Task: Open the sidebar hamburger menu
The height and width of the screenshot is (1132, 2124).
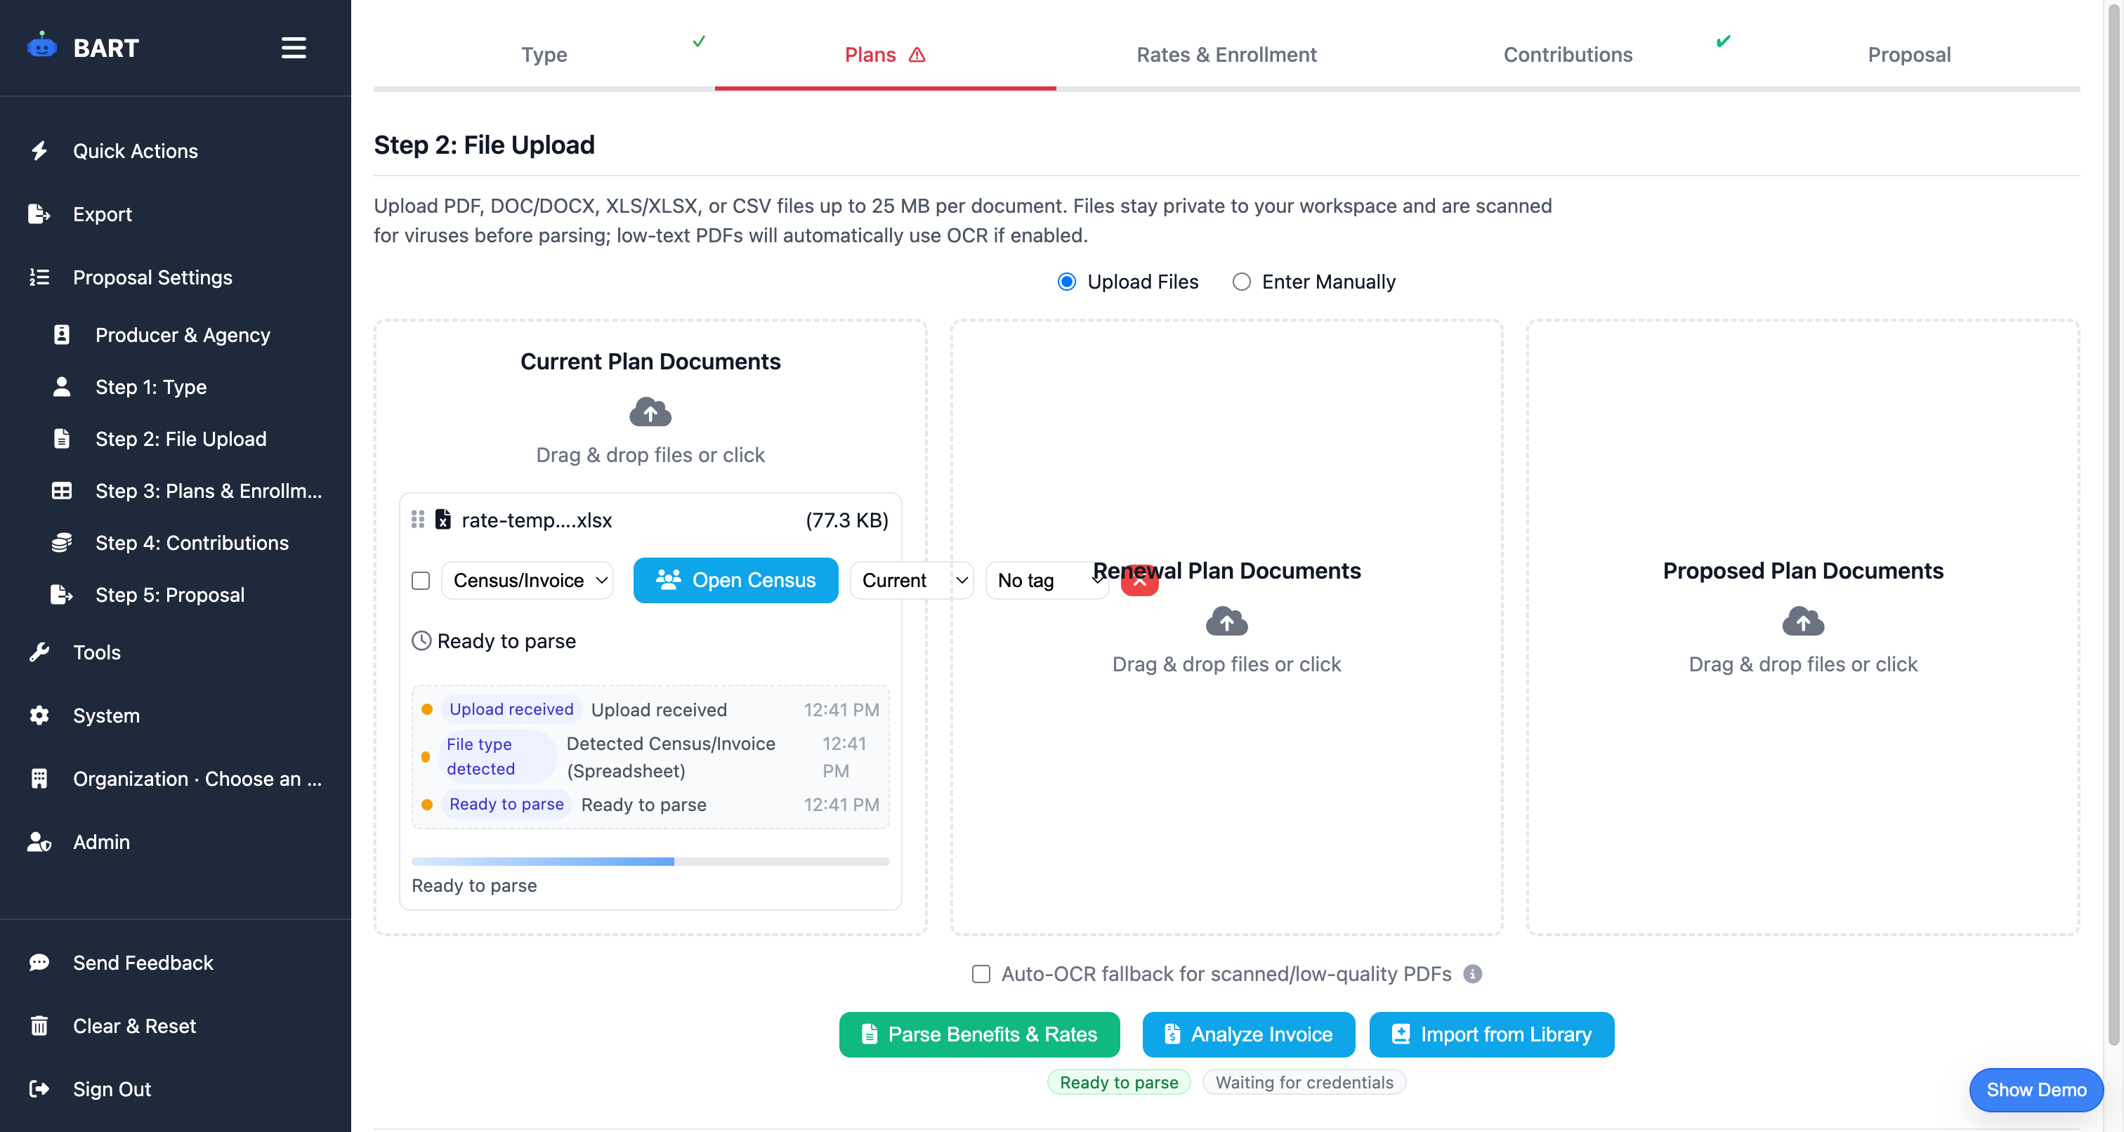Action: pos(293,48)
